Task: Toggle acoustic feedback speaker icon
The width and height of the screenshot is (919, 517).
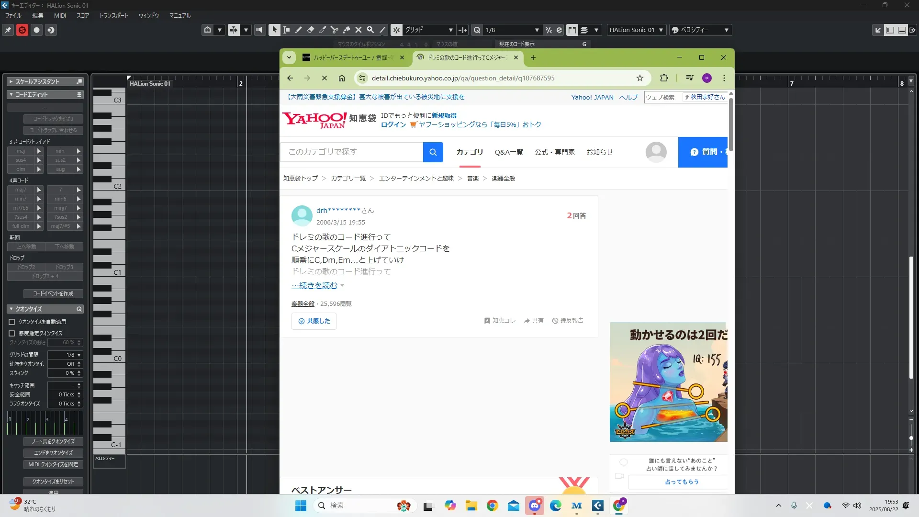Action: (x=260, y=30)
